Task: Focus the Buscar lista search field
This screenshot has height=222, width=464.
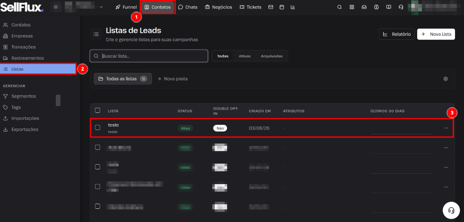Action: coord(149,56)
